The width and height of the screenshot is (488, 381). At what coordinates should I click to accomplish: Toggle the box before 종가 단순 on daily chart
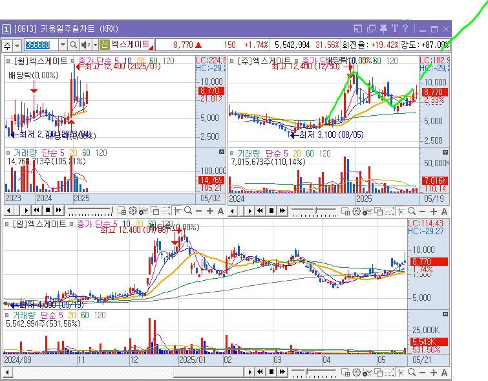[71, 224]
